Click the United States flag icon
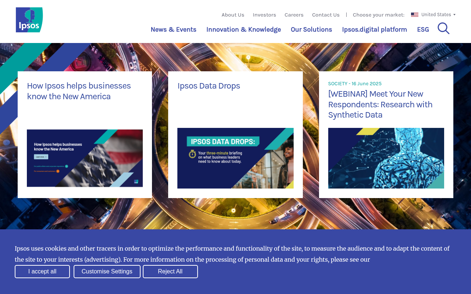The width and height of the screenshot is (471, 294). point(415,15)
